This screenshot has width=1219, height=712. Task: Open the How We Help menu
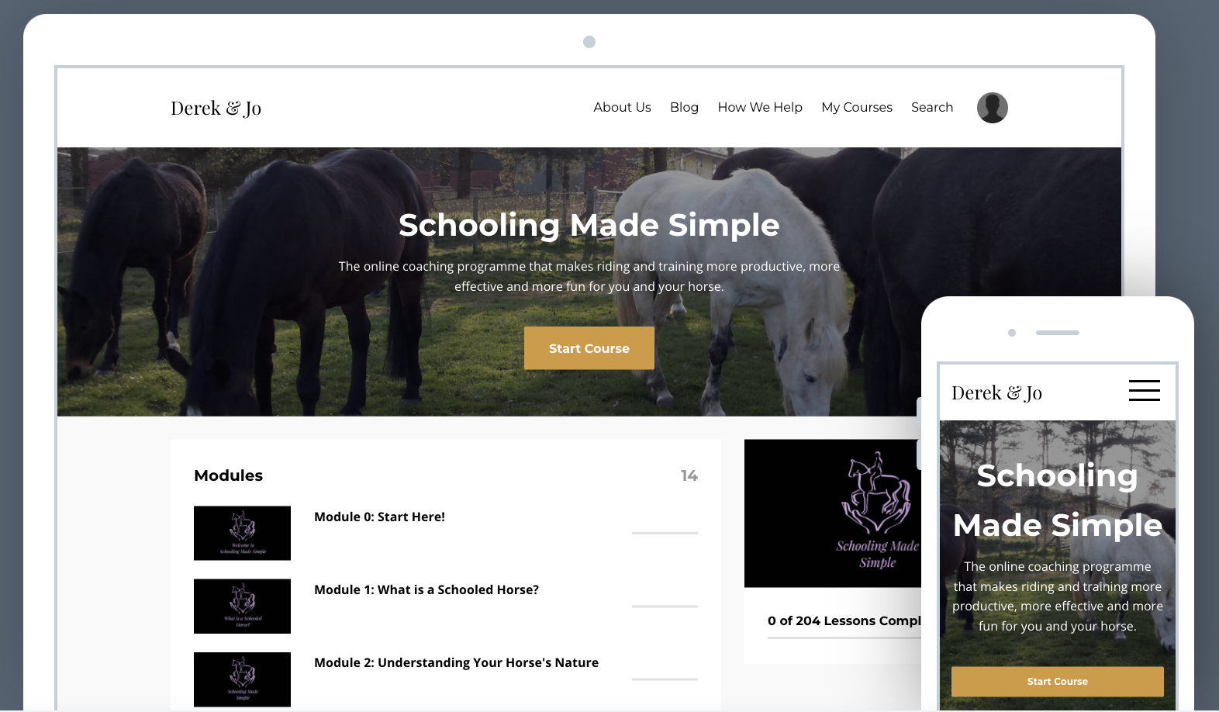pos(760,107)
